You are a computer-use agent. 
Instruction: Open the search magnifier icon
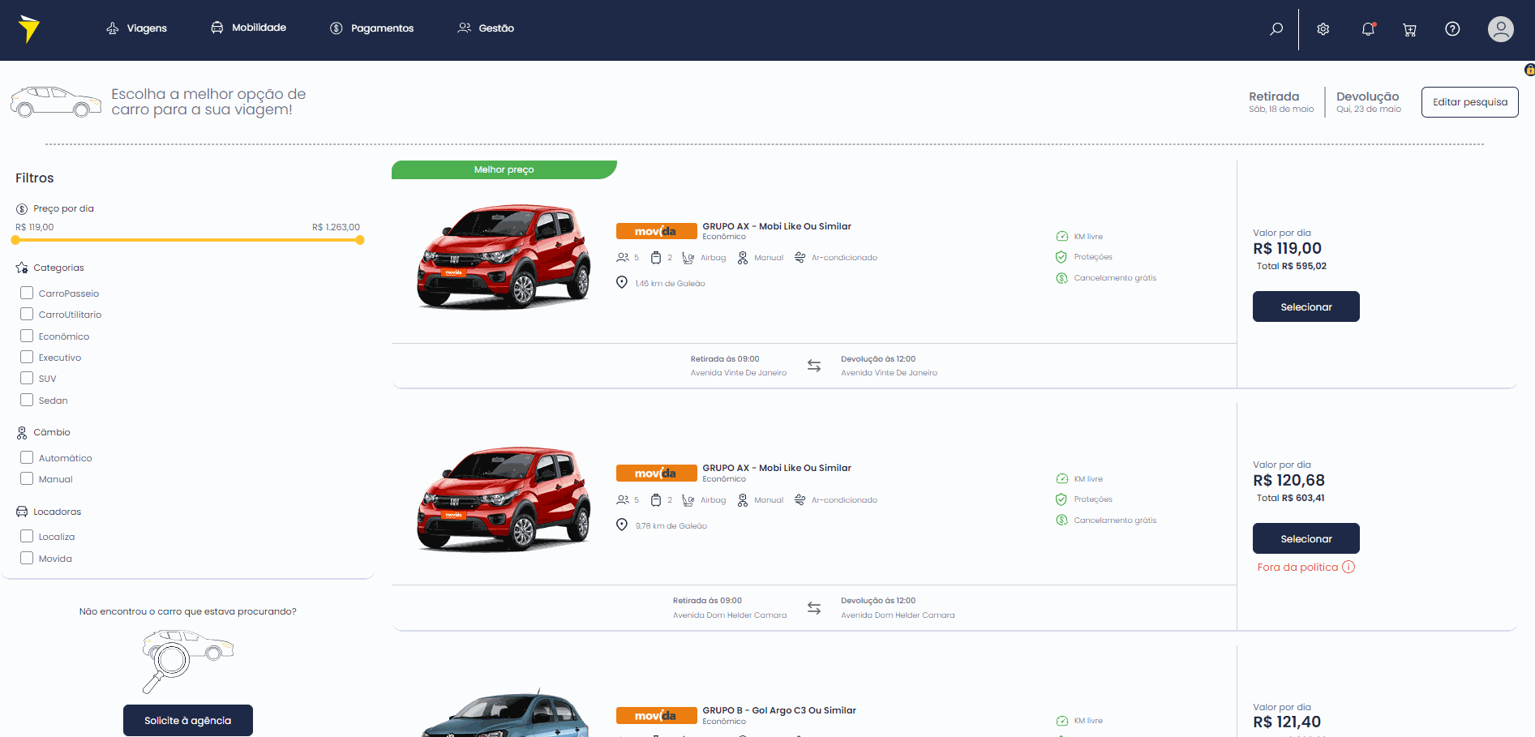(1276, 29)
